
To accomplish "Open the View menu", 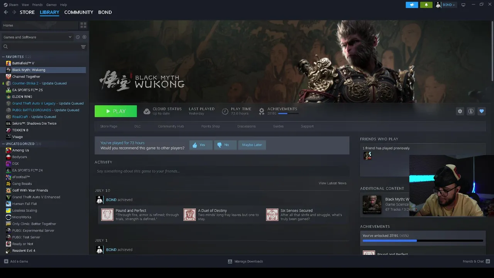I will 25,5.
